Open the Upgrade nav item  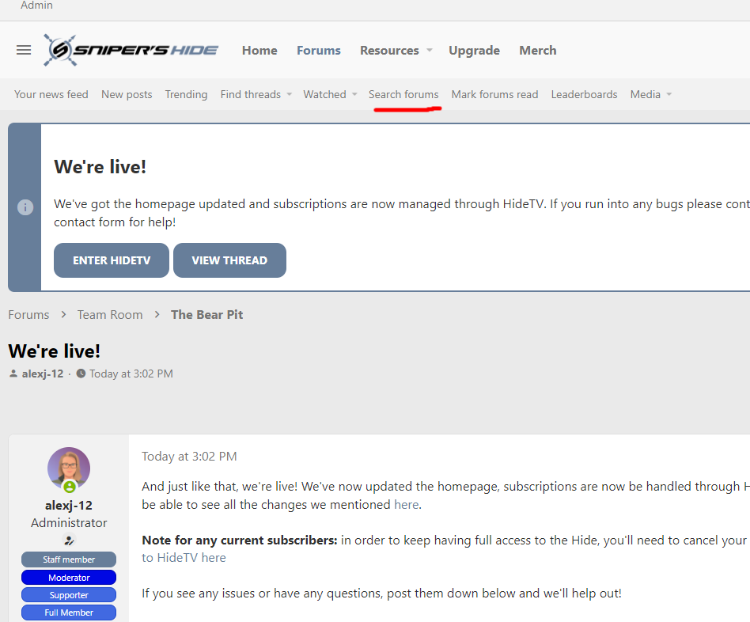pyautogui.click(x=474, y=50)
